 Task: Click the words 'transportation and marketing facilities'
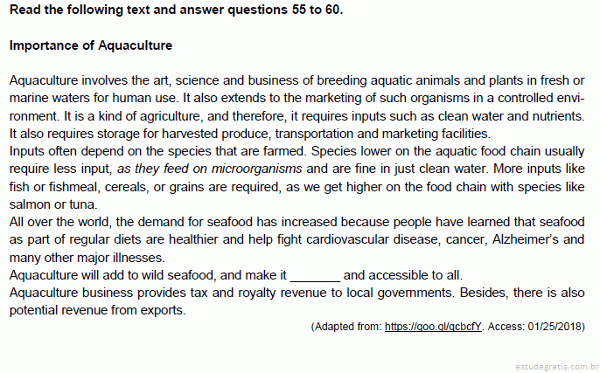coord(381,134)
